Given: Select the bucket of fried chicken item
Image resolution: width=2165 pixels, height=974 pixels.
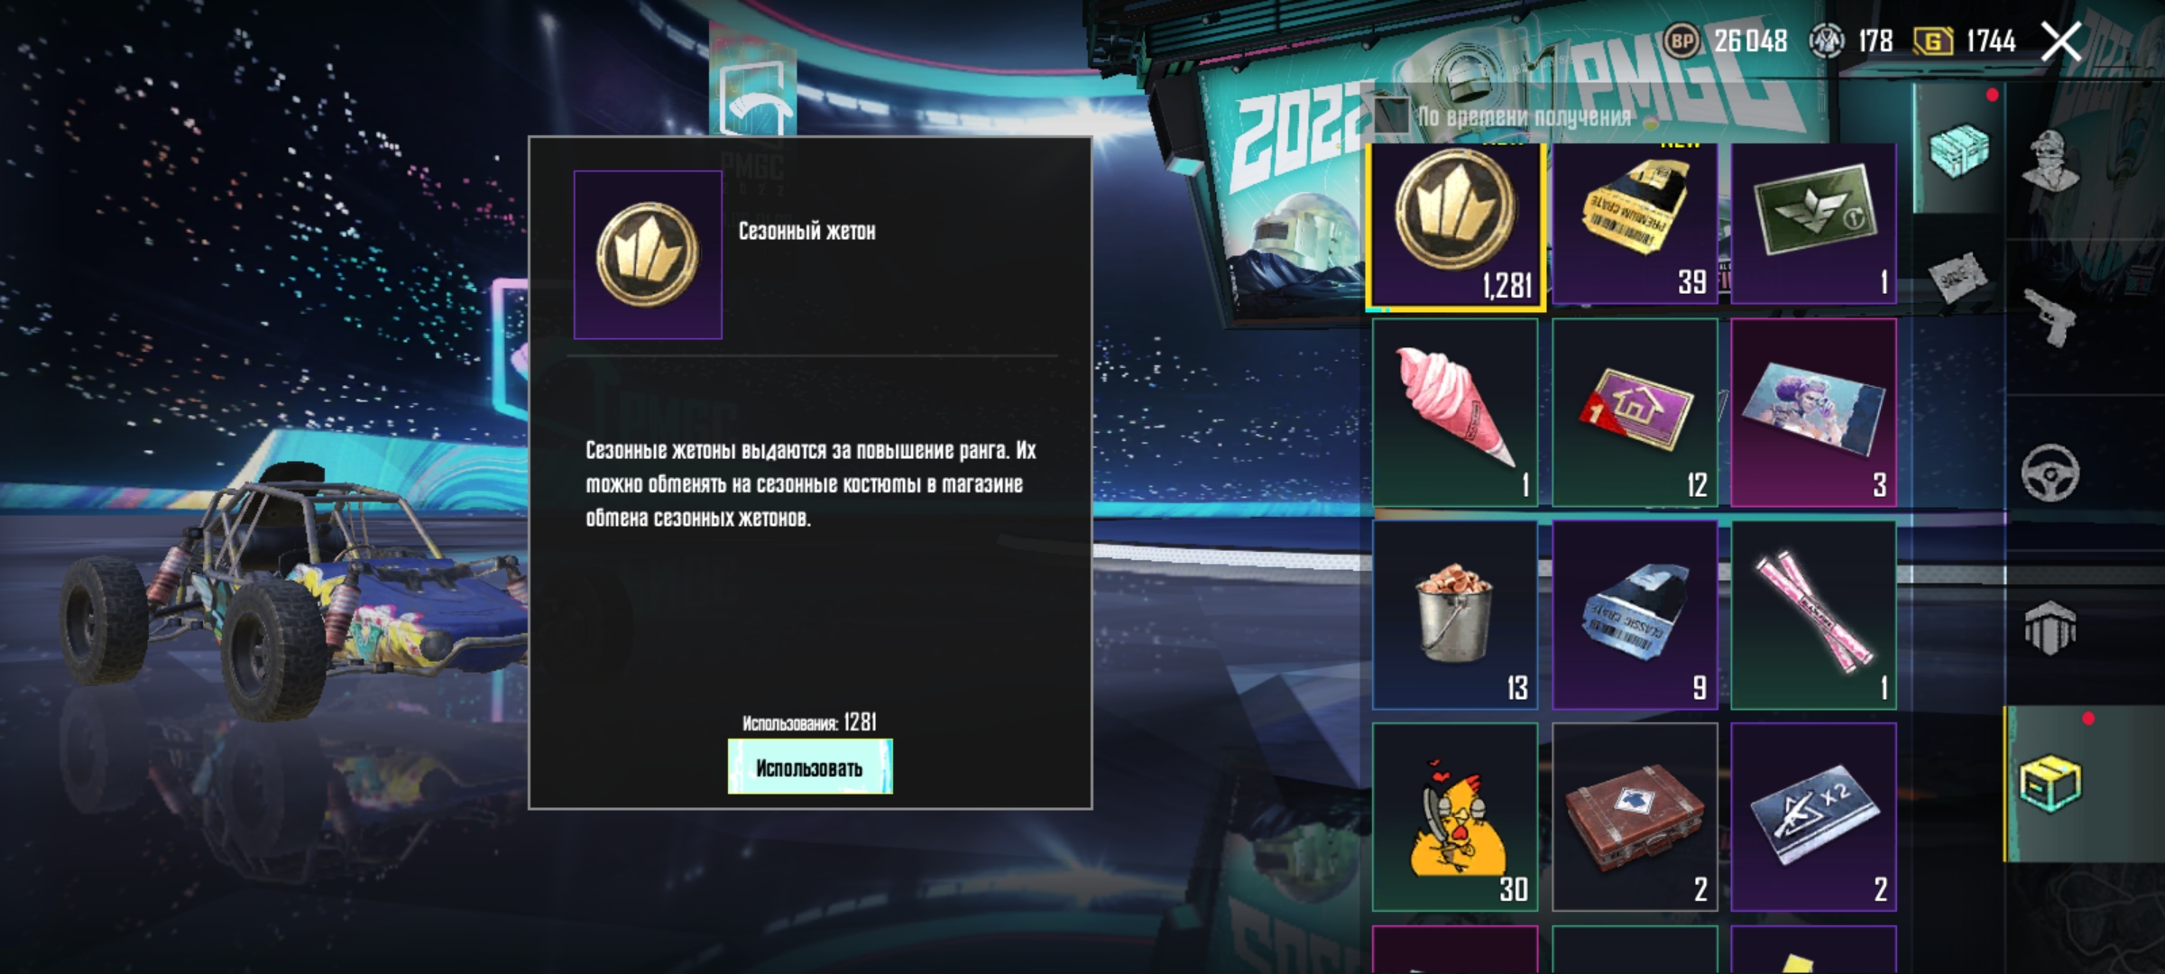Looking at the screenshot, I should pos(1455,614).
